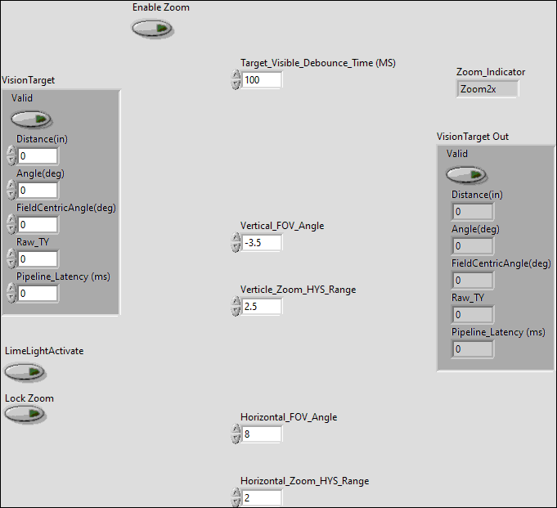
Task: Toggle the Lock Zoom switch
Action: click(25, 414)
